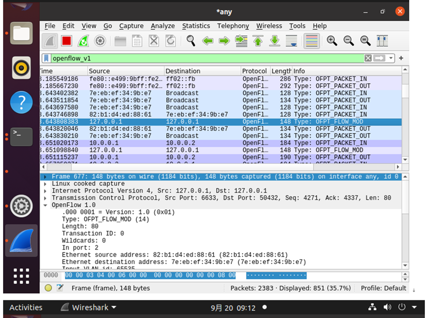436x318 pixels.
Task: Edit capture file properties icon in status bar
Action: [x=60, y=288]
